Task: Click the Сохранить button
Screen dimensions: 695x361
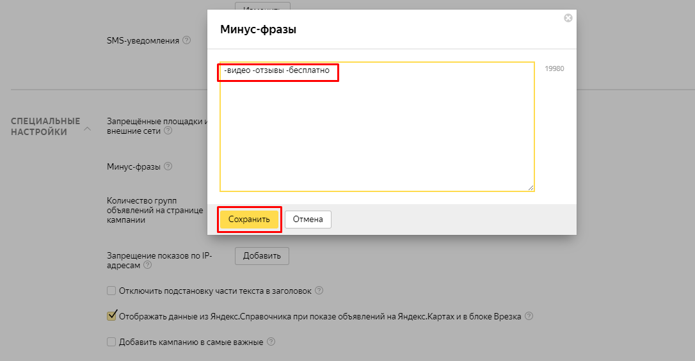Action: [x=249, y=219]
